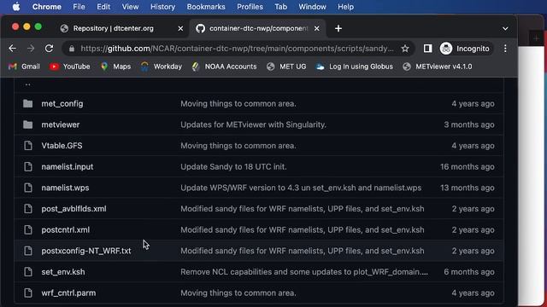Screen dimensions: 547x307
Task: Click the wrf_cntrl.parm file icon
Action: tap(28, 293)
